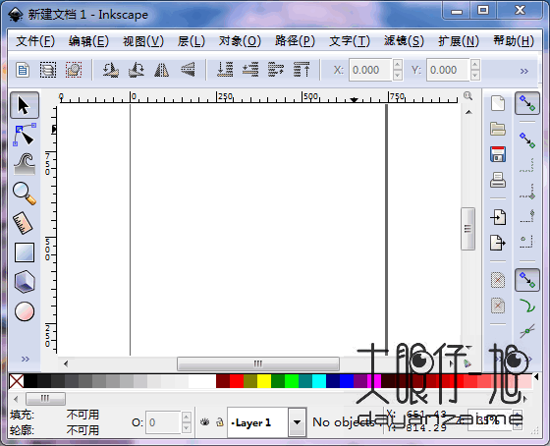Image resolution: width=550 pixels, height=446 pixels.
Task: Raise selection to top icon
Action: (x=302, y=70)
